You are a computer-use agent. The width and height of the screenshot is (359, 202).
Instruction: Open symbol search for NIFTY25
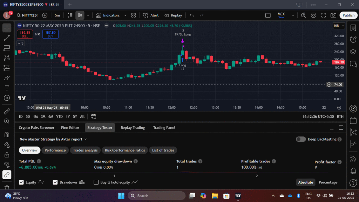(x=27, y=15)
